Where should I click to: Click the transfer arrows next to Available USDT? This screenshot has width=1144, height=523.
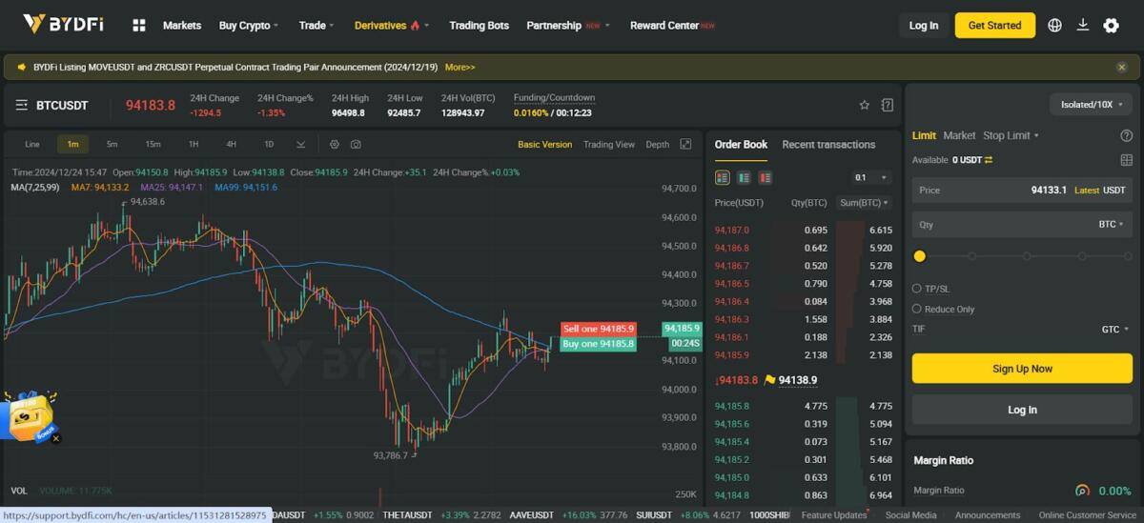coord(989,160)
